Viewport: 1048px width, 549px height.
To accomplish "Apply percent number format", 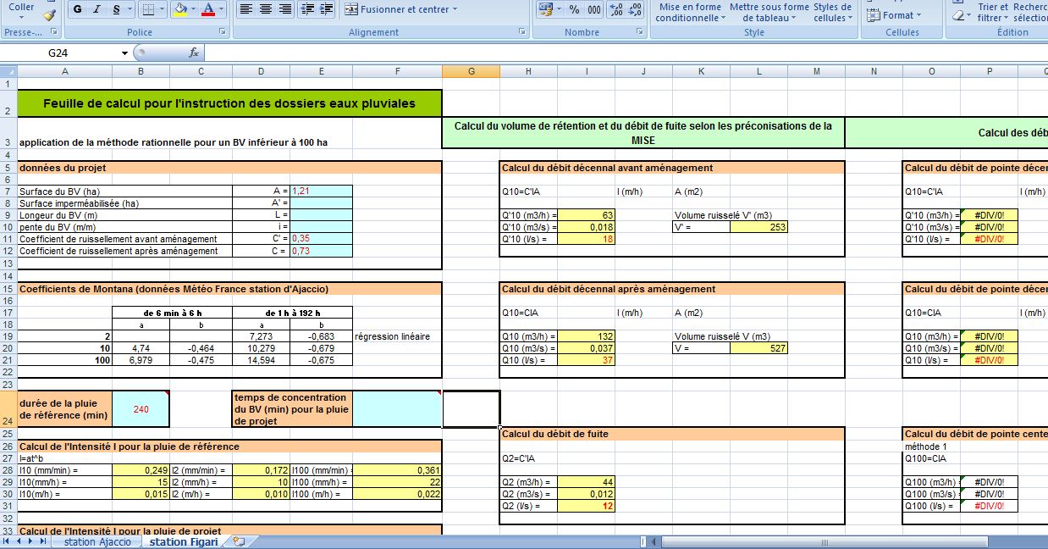I will tap(575, 10).
